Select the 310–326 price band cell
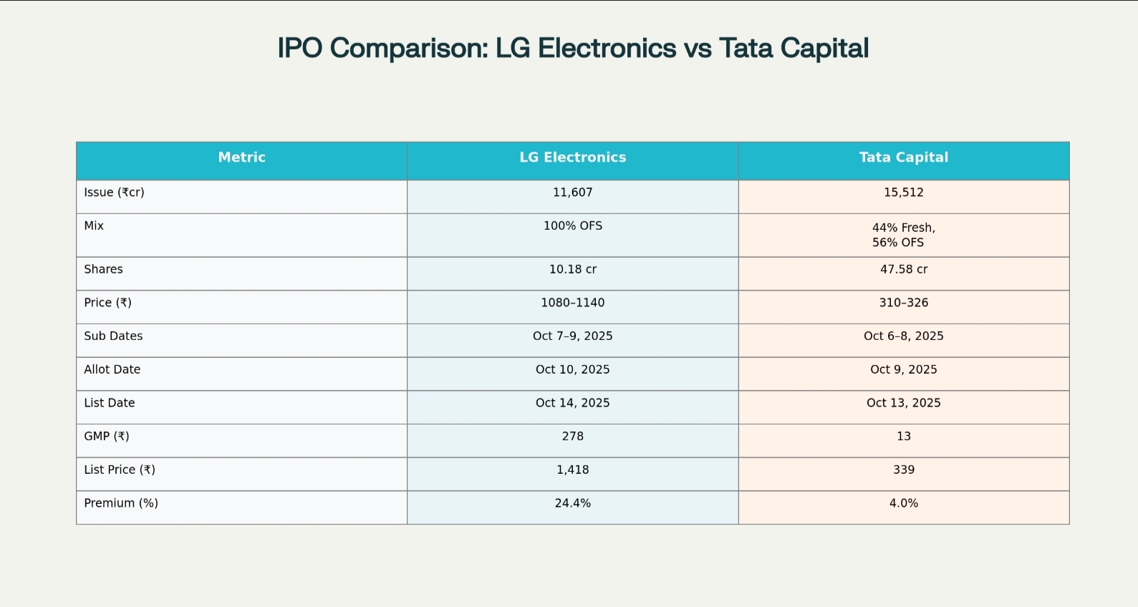1138x607 pixels. click(903, 303)
